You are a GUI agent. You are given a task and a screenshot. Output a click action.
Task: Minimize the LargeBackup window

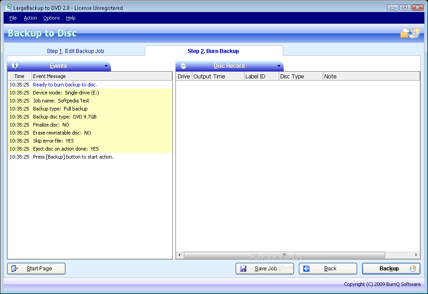click(392, 8)
